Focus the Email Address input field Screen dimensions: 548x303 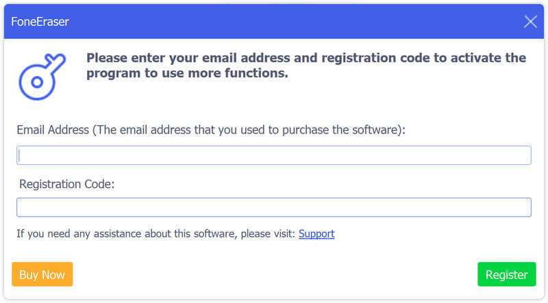tap(274, 155)
